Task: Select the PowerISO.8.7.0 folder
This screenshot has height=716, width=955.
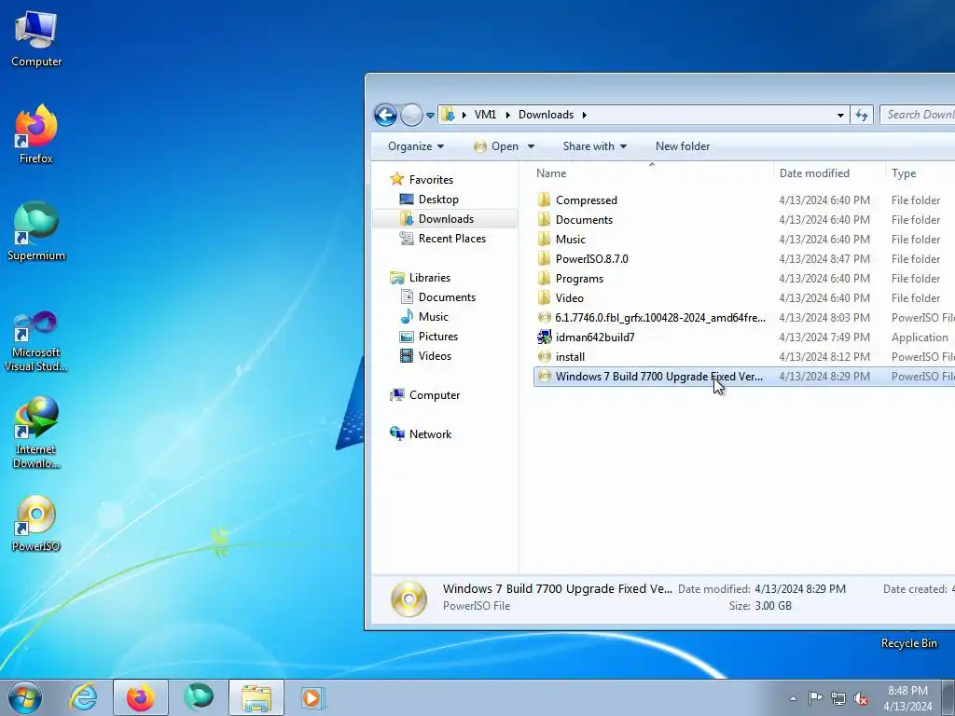Action: [x=591, y=259]
